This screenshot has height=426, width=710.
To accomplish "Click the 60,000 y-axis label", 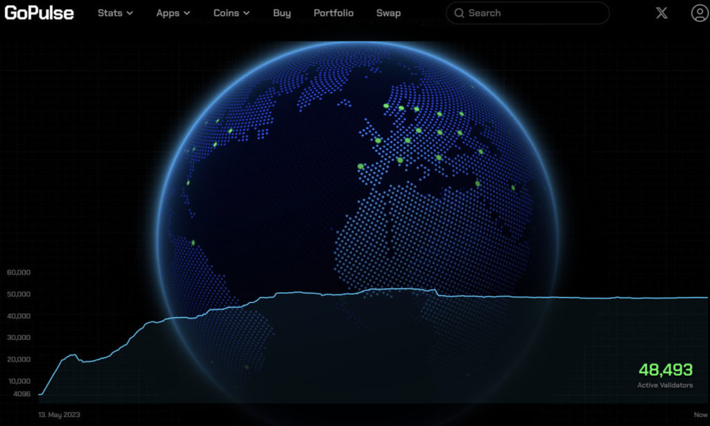I will pos(18,273).
